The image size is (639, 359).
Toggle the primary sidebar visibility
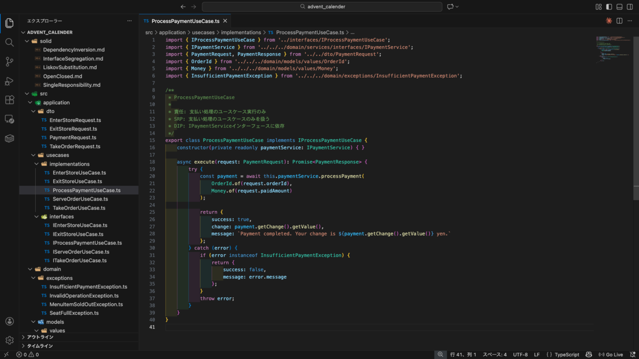pyautogui.click(x=608, y=6)
